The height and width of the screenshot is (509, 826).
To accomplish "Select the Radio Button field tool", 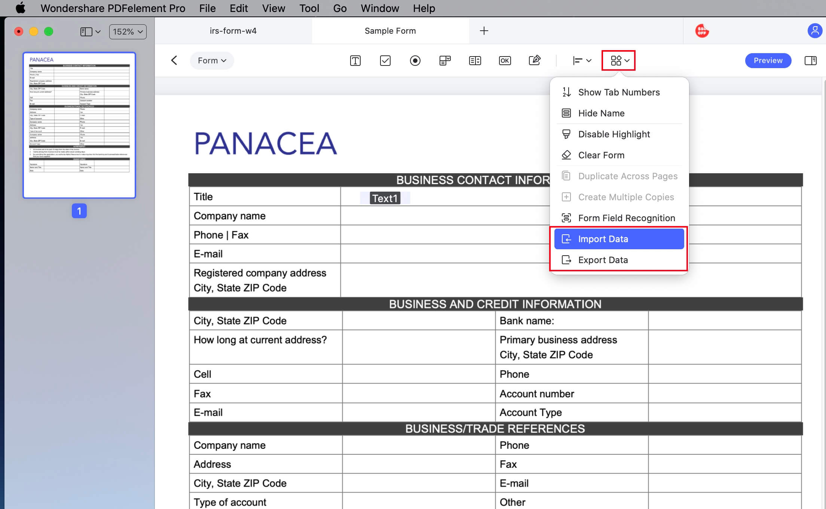I will (415, 61).
